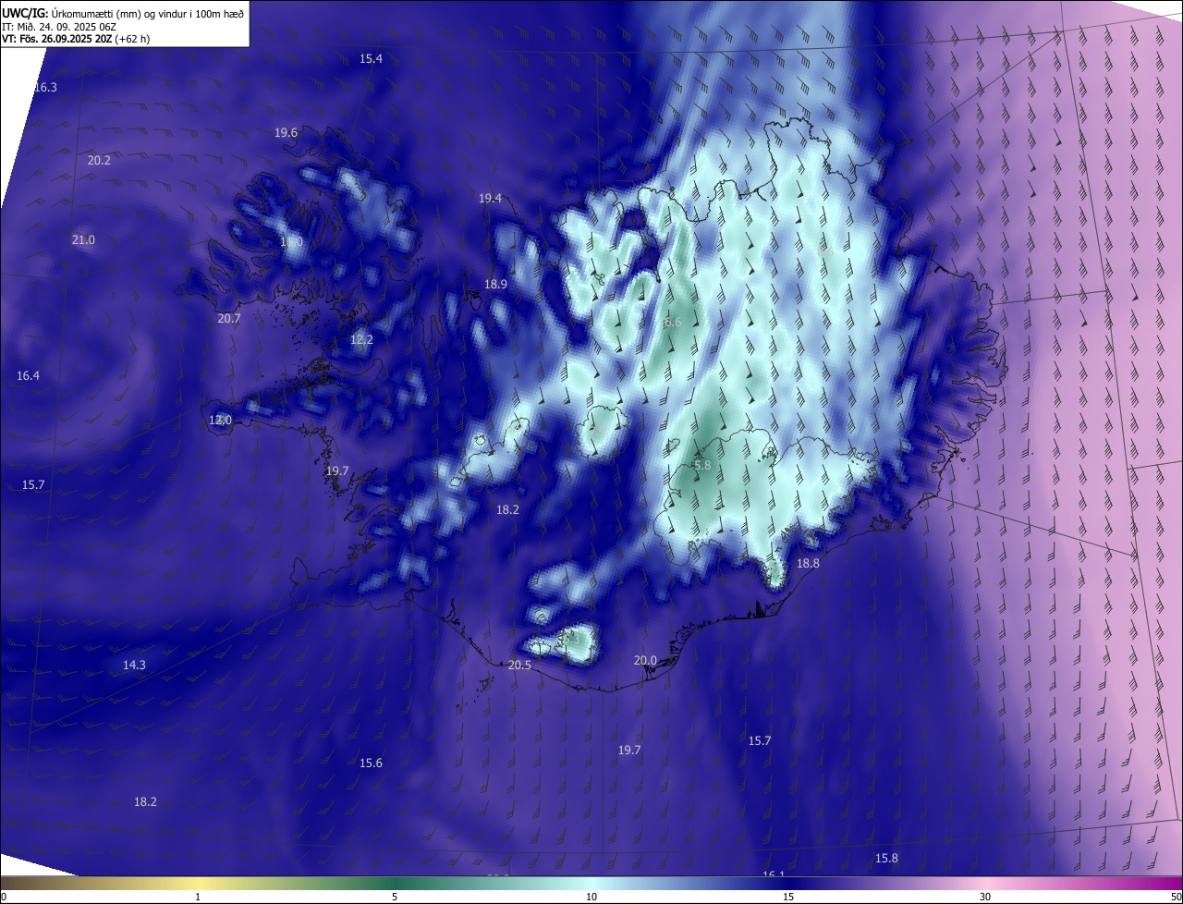Click the 18.8 value label
The width and height of the screenshot is (1183, 904).
click(x=808, y=564)
